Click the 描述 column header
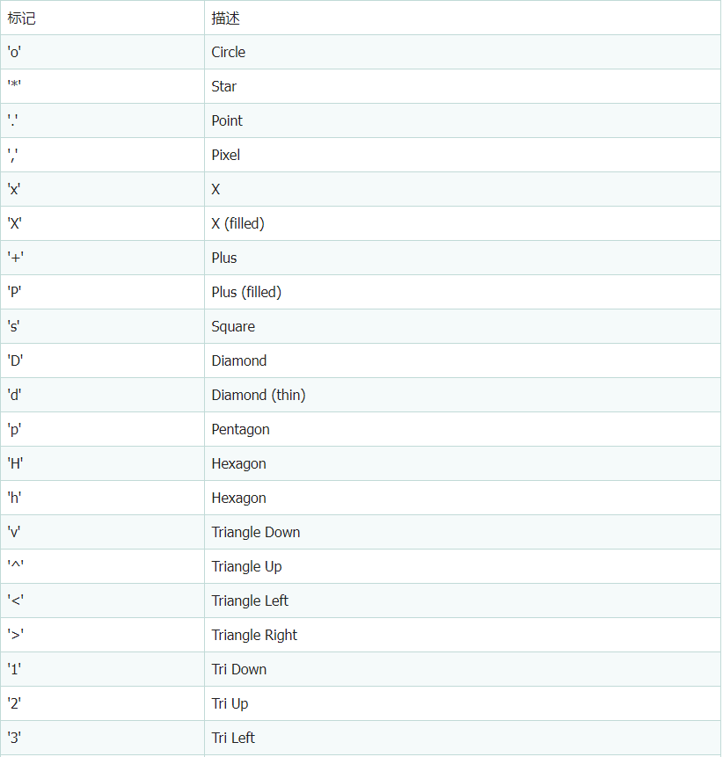The height and width of the screenshot is (757, 723). click(x=225, y=18)
